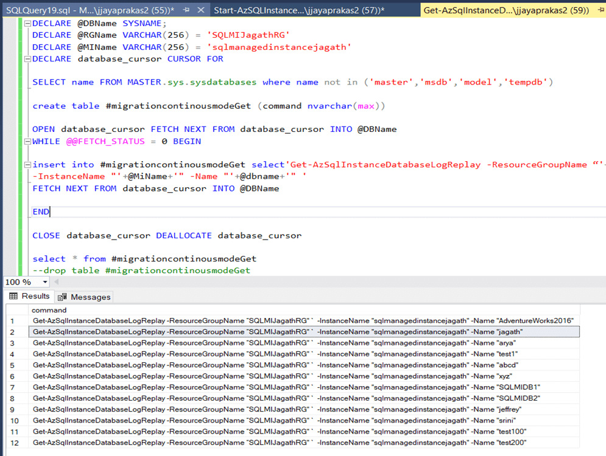
Task: Collapse the WHILE @@FETCH_STATUS block
Action: click(x=27, y=142)
